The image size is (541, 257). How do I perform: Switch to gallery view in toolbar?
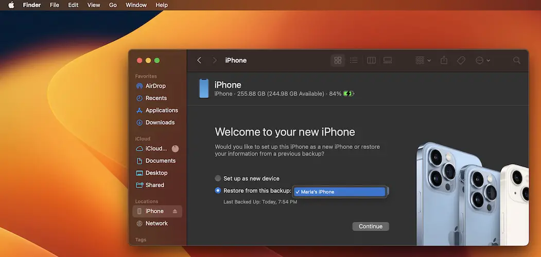coord(388,60)
